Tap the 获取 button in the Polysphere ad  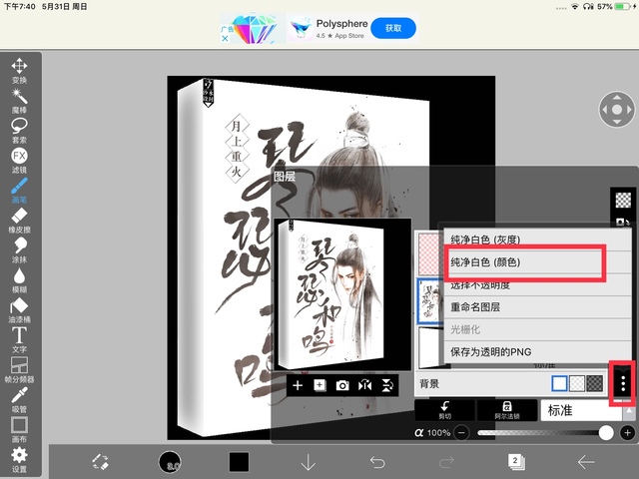click(392, 28)
